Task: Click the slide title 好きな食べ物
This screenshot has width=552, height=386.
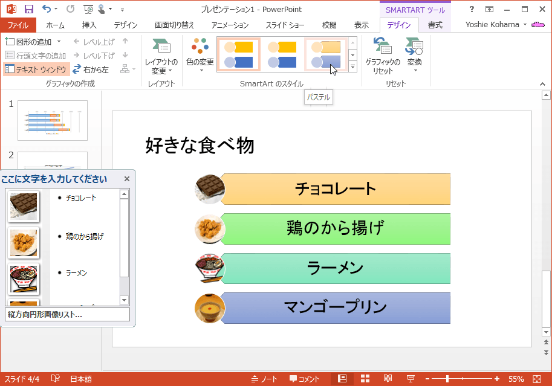Action: [x=200, y=146]
